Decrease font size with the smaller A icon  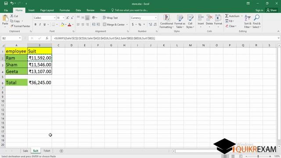(x=72, y=18)
